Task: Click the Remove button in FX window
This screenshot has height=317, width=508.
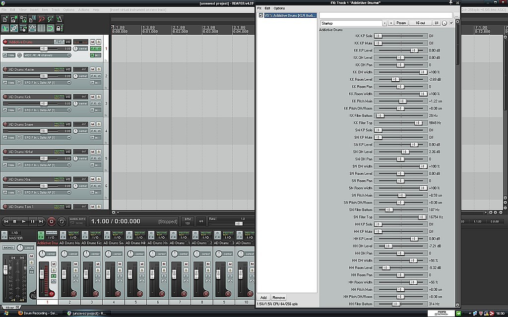Action: (x=279, y=298)
